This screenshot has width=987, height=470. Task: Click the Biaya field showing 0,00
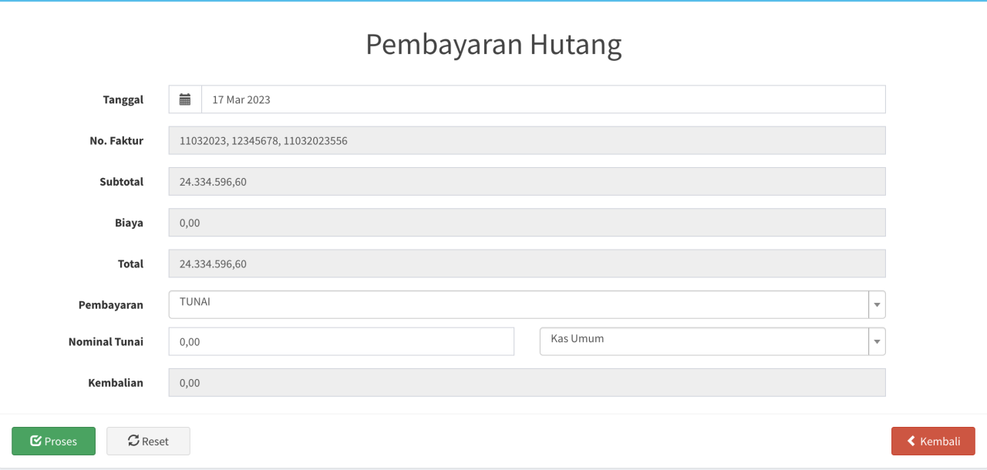[527, 223]
